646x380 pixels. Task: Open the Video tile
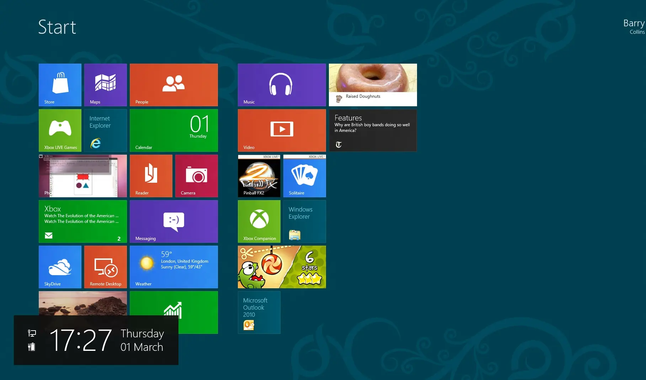[282, 130]
